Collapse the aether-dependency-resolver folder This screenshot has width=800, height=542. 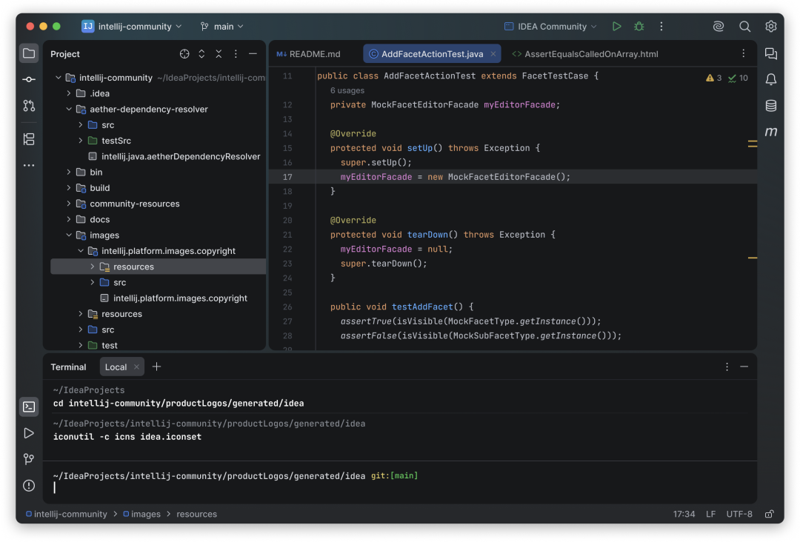[x=69, y=109]
